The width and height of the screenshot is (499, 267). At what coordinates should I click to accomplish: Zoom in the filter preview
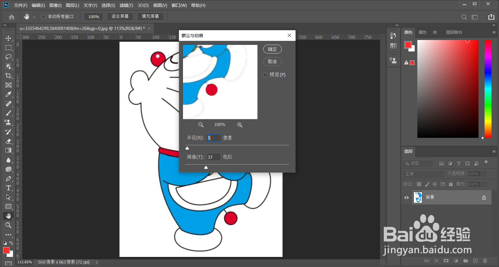pyautogui.click(x=240, y=125)
